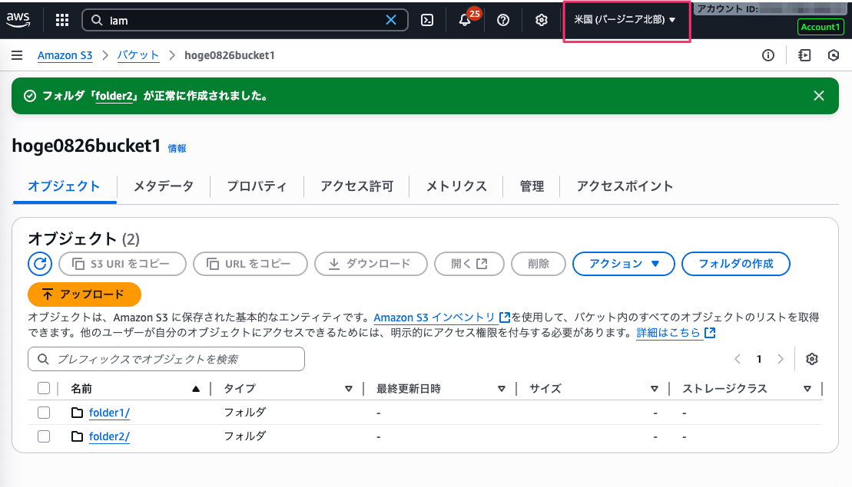The image size is (852, 487).
Task: Switch to the プロパティ tab
Action: point(257,186)
